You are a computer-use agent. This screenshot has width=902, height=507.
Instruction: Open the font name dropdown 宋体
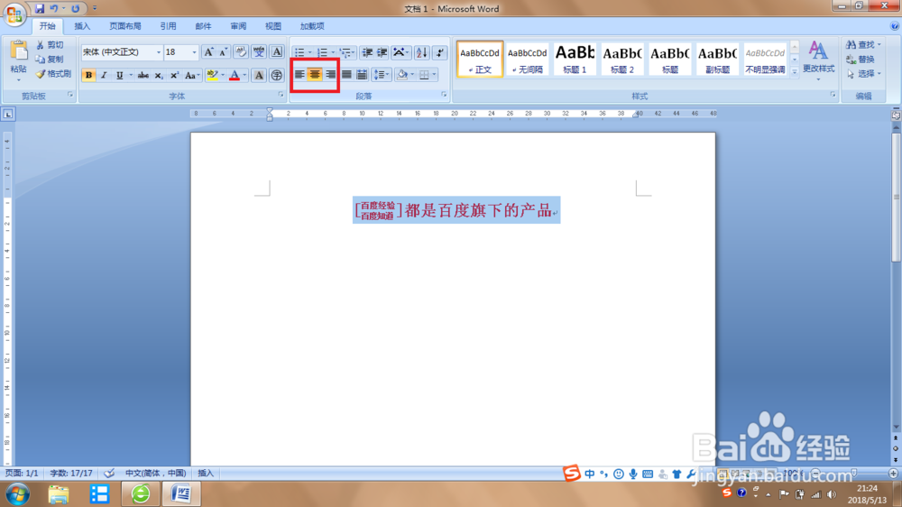pyautogui.click(x=159, y=52)
